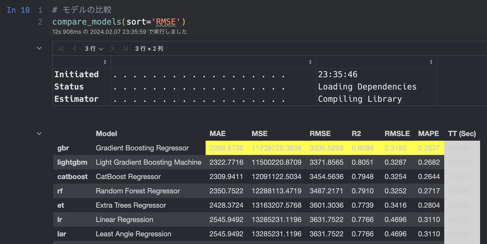Click the MAPE column header
The width and height of the screenshot is (487, 244).
(x=429, y=133)
